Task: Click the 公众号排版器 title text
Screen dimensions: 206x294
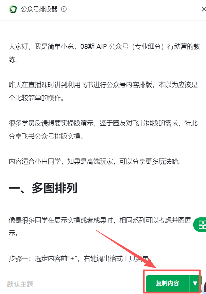Action: [x=39, y=9]
